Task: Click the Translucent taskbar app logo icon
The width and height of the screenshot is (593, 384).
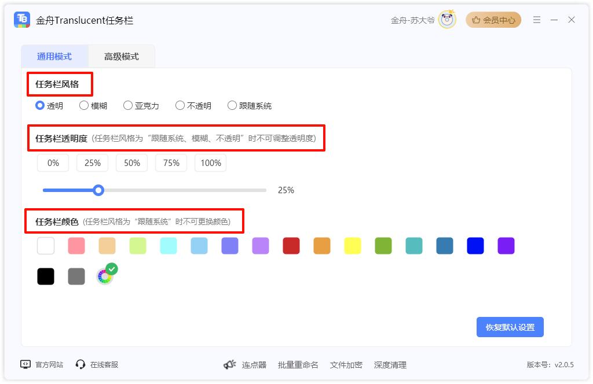Action: [22, 20]
